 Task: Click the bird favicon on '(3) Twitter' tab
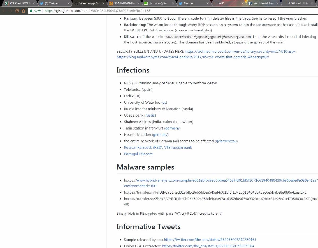click(42, 3)
